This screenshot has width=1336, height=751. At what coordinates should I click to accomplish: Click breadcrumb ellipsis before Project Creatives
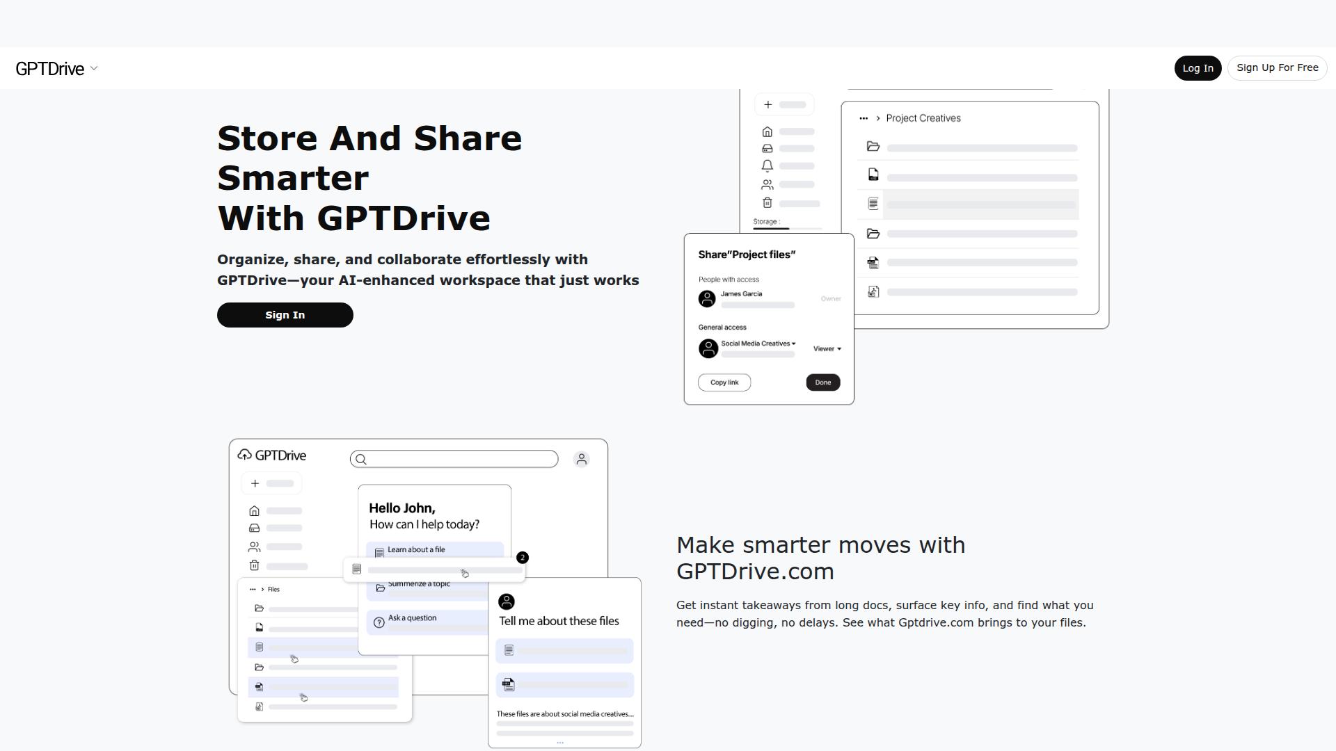864,118
